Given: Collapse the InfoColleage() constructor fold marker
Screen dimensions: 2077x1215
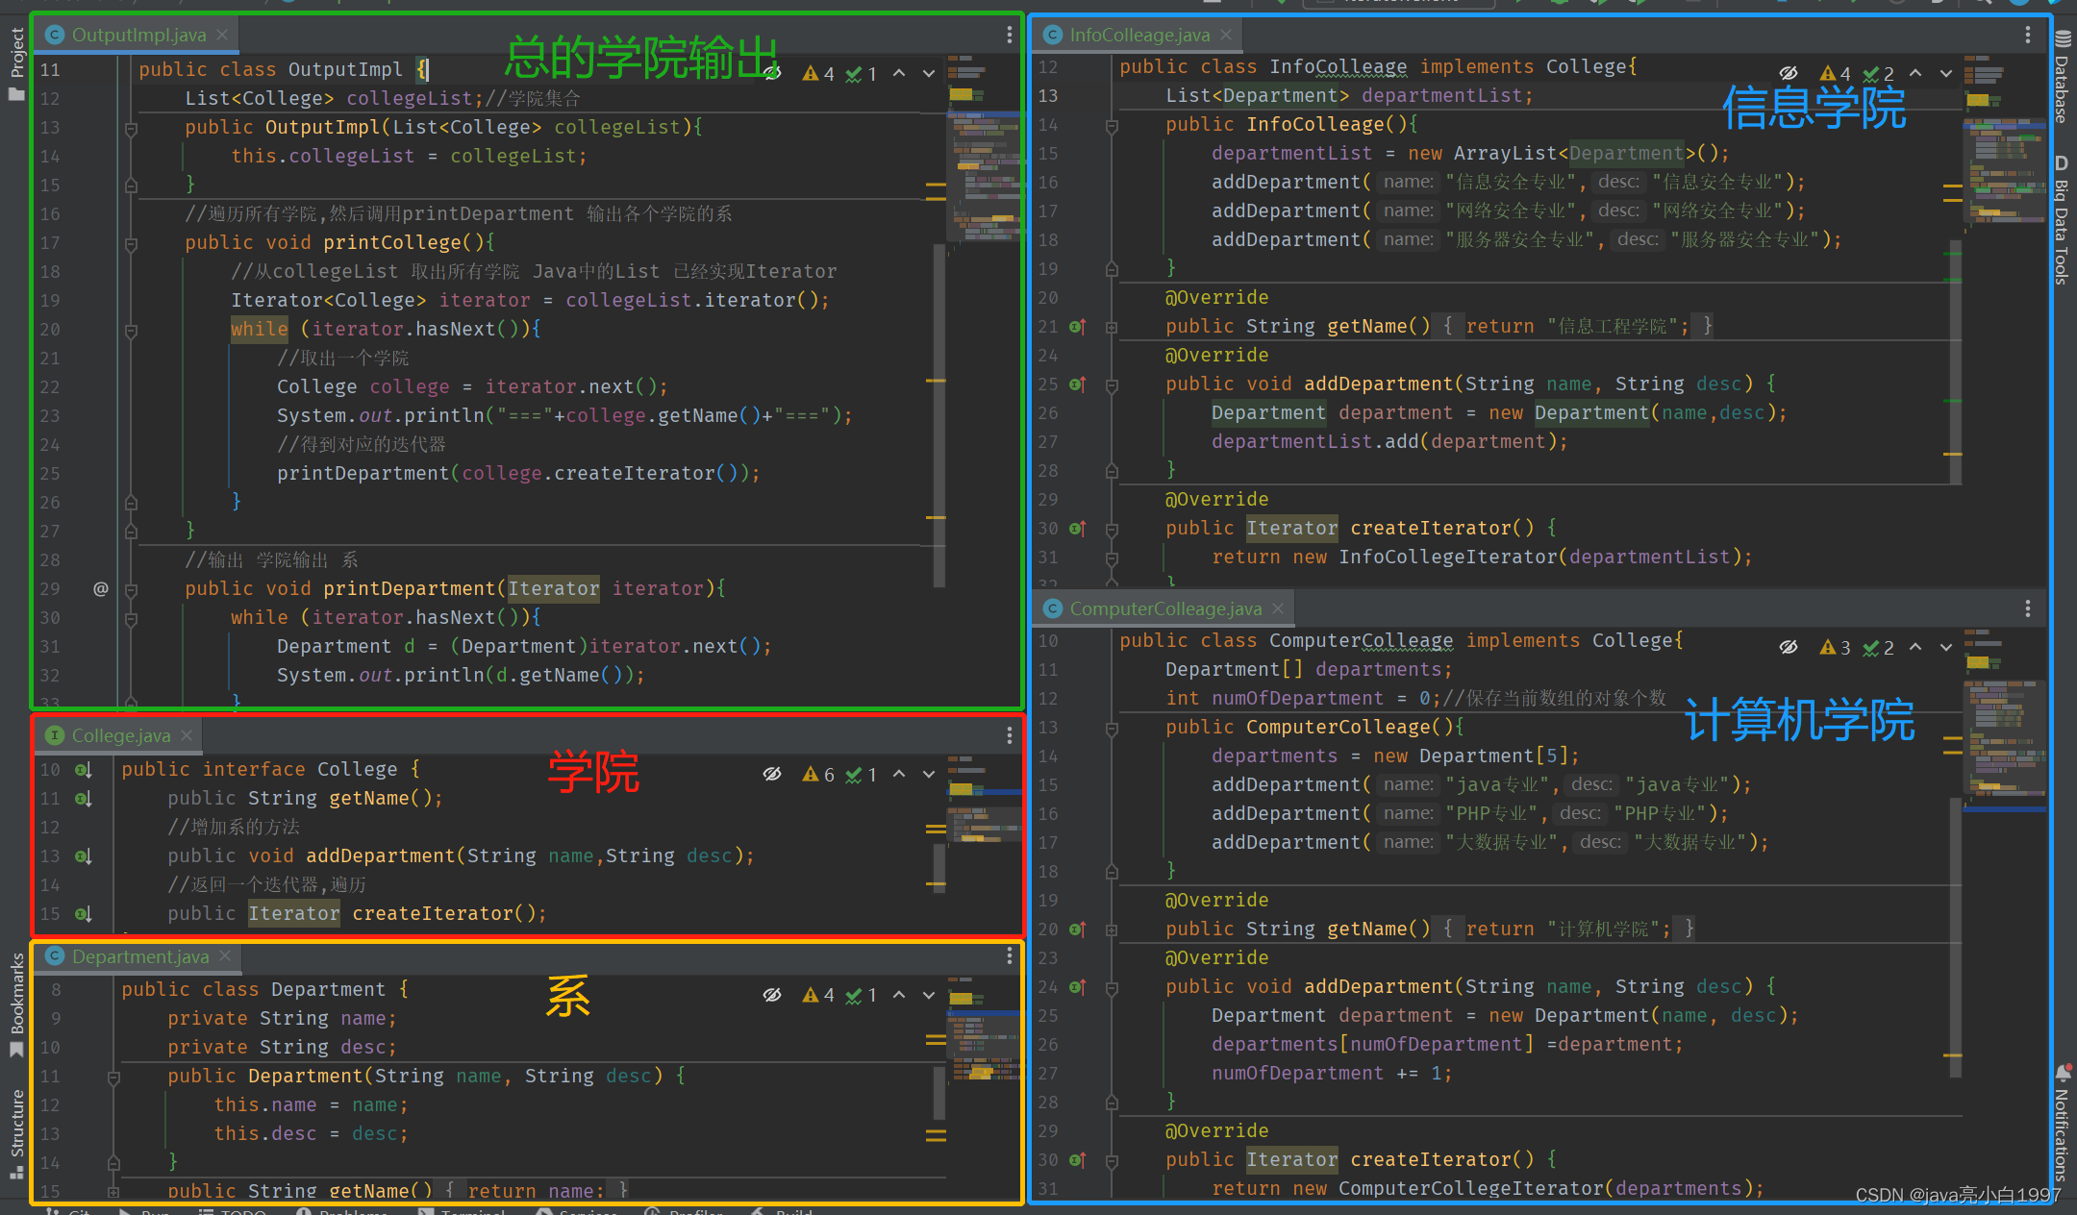Looking at the screenshot, I should pos(1112,126).
